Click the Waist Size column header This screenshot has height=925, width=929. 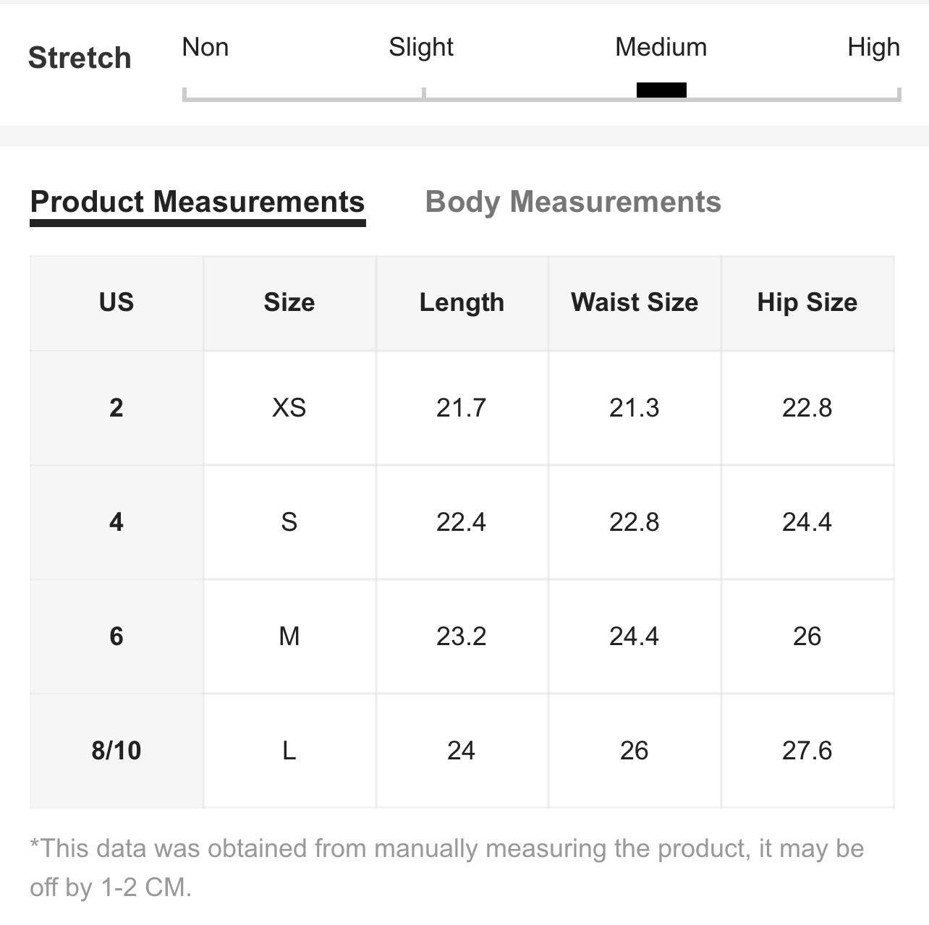(x=635, y=302)
